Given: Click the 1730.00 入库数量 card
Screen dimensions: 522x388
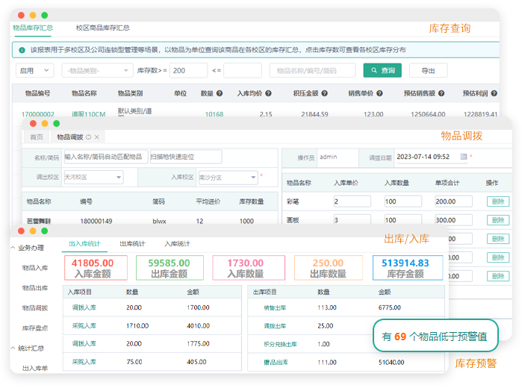Looking at the screenshot, I should pos(249,268).
